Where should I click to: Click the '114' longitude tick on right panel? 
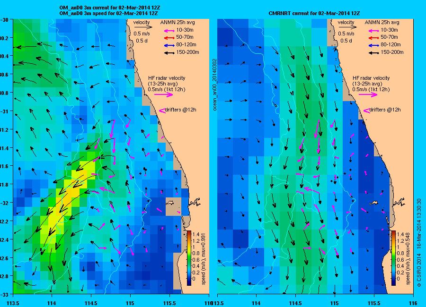point(256,303)
